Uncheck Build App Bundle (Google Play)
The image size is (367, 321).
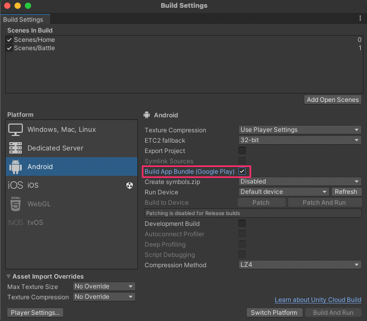coord(242,172)
